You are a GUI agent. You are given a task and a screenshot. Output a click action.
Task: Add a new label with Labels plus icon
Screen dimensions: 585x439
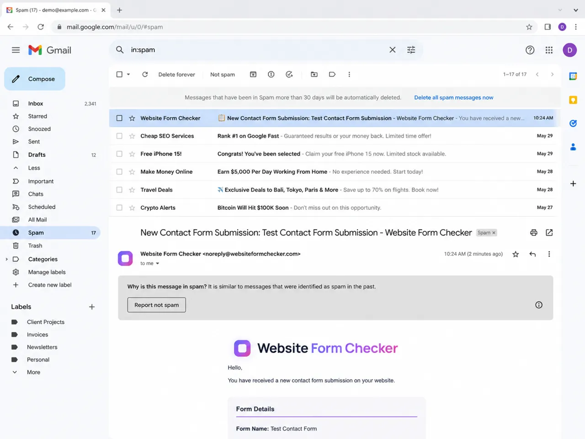(91, 307)
